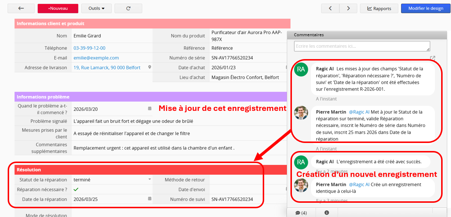Open comments in a pop-out window
This screenshot has width=451, height=217.
tap(432, 58)
